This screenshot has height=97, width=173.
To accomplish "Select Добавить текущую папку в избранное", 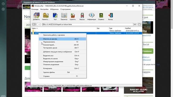I will point(62,52).
